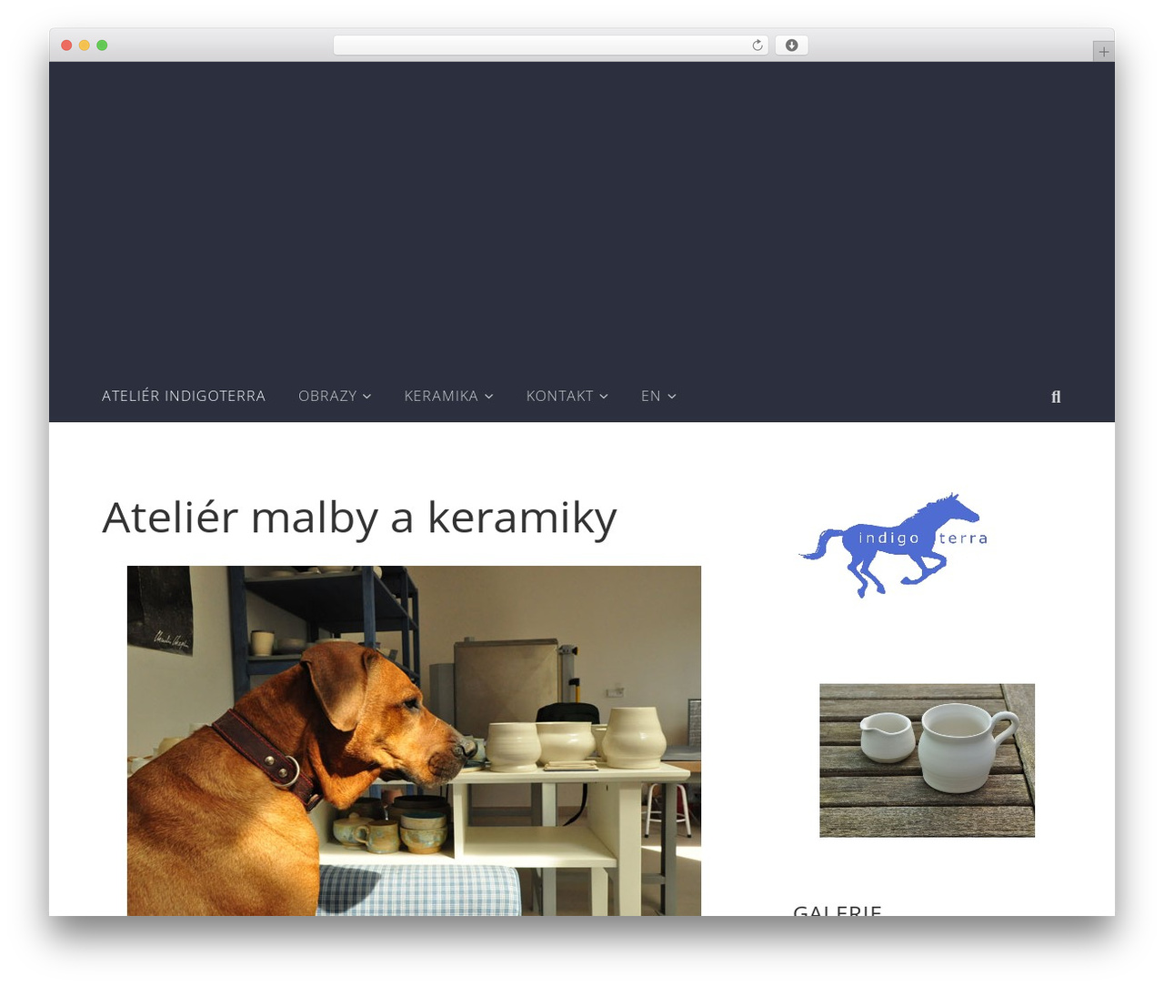The height and width of the screenshot is (986, 1164).
Task: Expand the Keramika dropdown arrow
Action: (x=488, y=397)
